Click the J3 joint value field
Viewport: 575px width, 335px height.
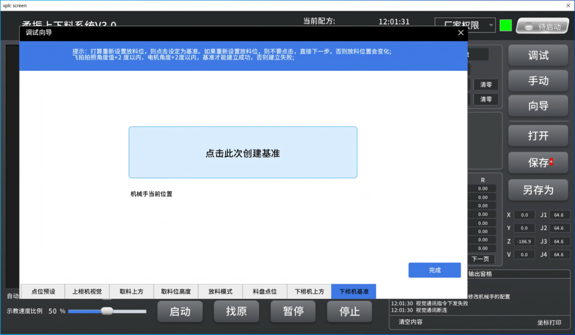click(559, 241)
